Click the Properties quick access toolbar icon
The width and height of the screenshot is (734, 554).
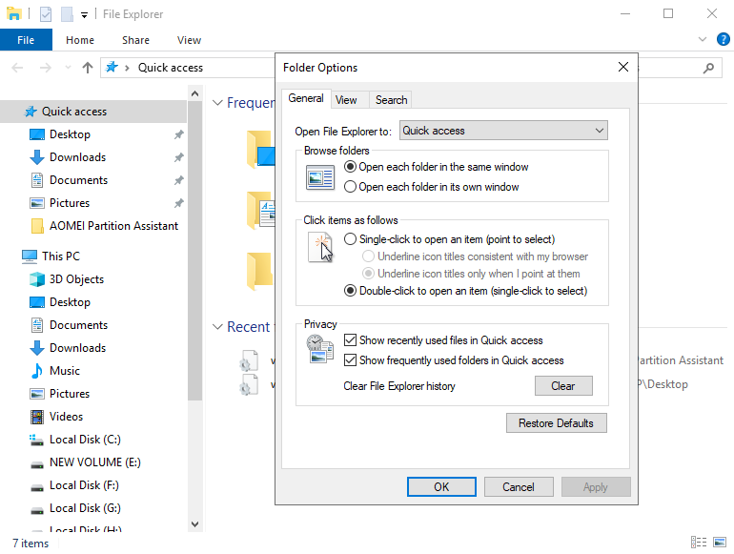(46, 14)
